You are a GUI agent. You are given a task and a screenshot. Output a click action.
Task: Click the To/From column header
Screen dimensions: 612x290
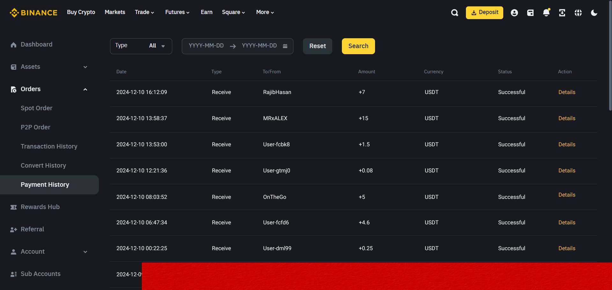[272, 72]
